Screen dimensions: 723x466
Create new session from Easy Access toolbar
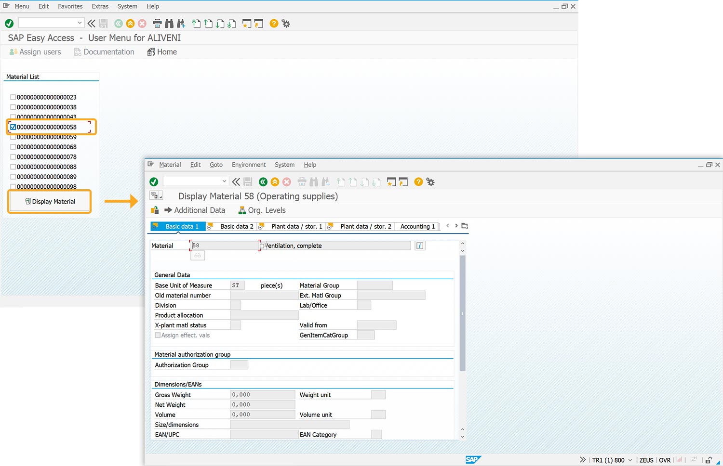pyautogui.click(x=247, y=23)
